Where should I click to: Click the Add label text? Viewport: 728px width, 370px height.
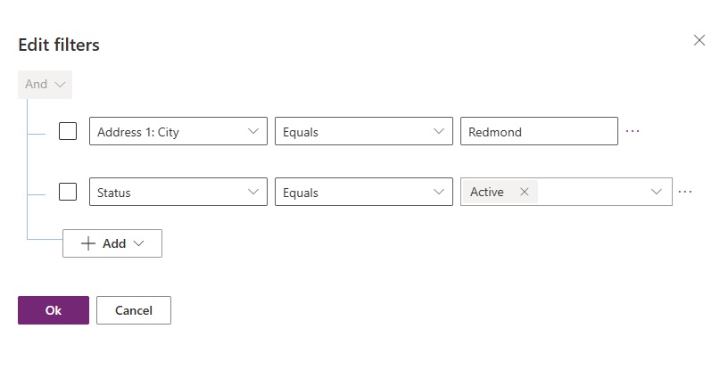pos(114,243)
